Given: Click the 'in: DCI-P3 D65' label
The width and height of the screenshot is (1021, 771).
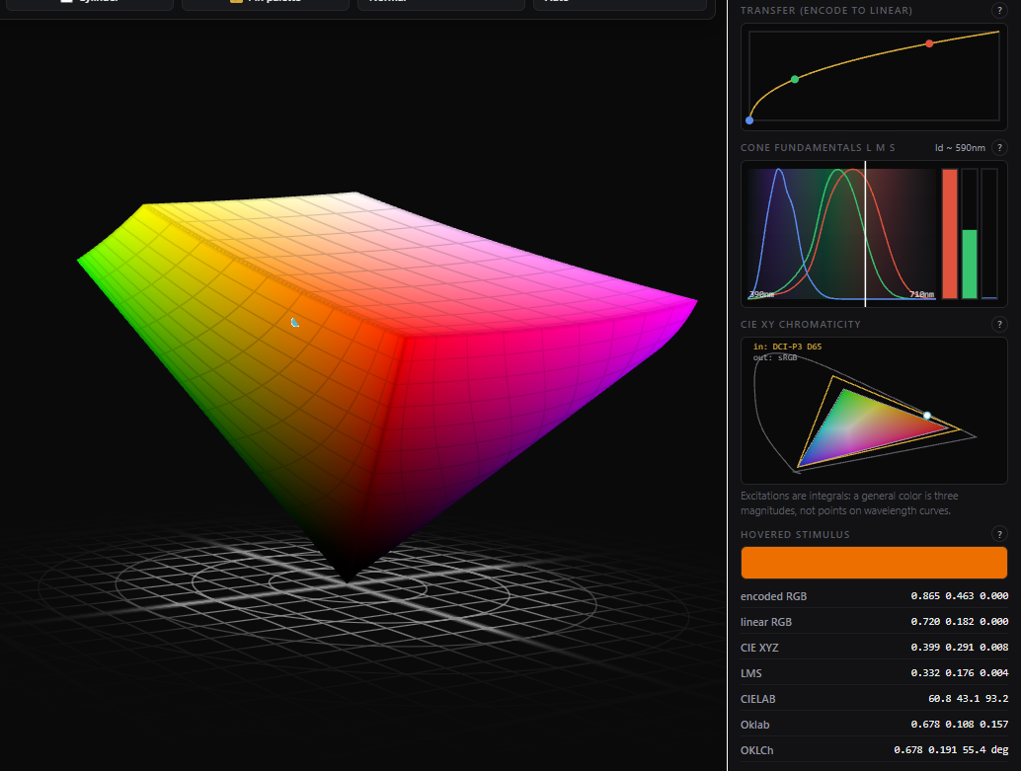Looking at the screenshot, I should 787,347.
